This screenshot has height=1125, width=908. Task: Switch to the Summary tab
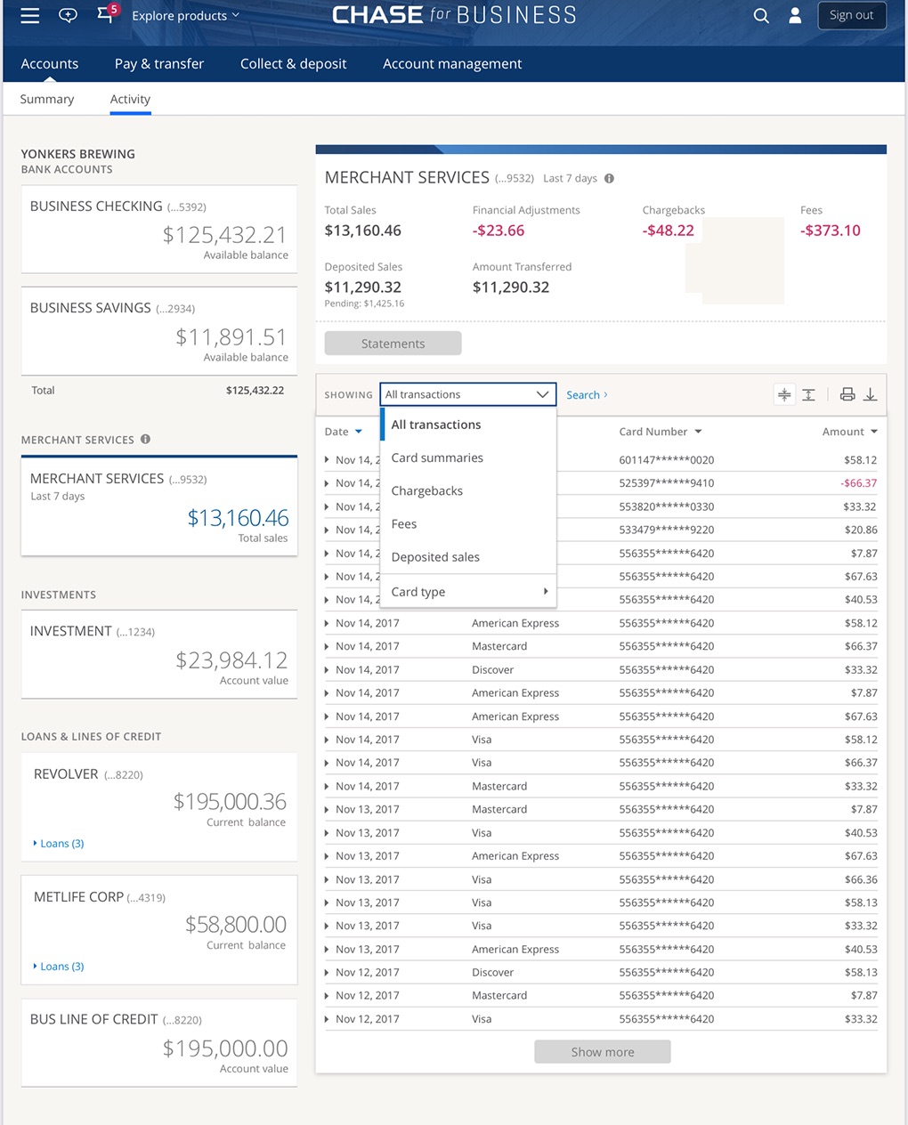coord(47,99)
